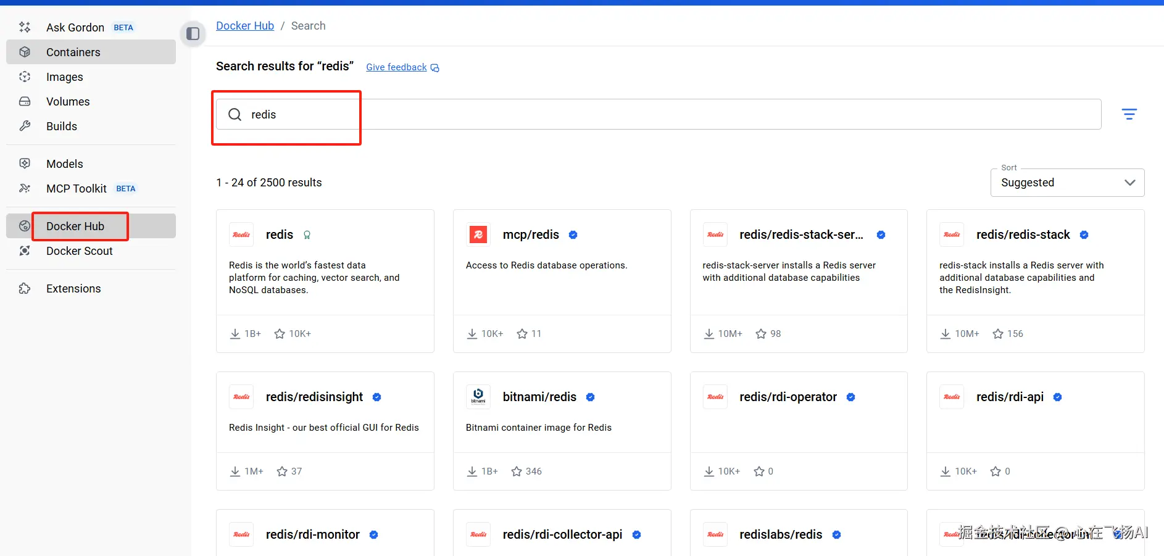Screen dimensions: 1164x556
Task: Open the redis/redis-stack-ser... result title
Action: point(801,234)
